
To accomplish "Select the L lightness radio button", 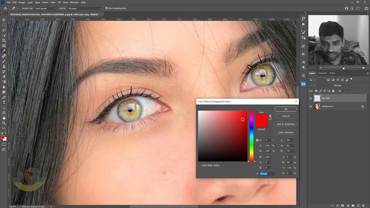I will [x=279, y=140].
